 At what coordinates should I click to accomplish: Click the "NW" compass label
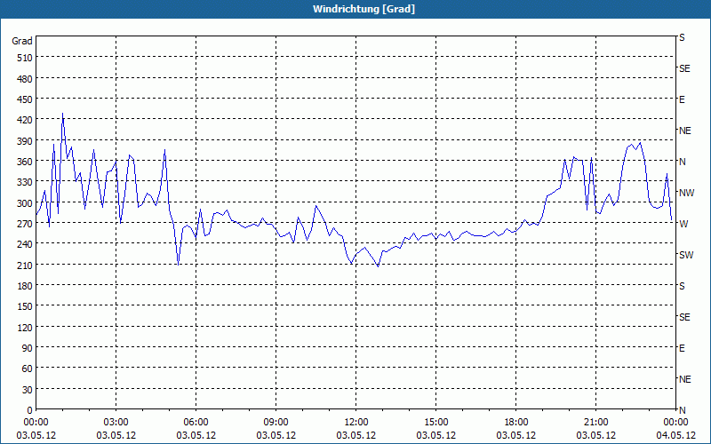686,193
